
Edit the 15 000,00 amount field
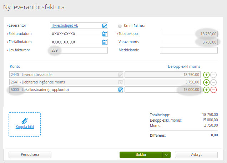point(162,90)
